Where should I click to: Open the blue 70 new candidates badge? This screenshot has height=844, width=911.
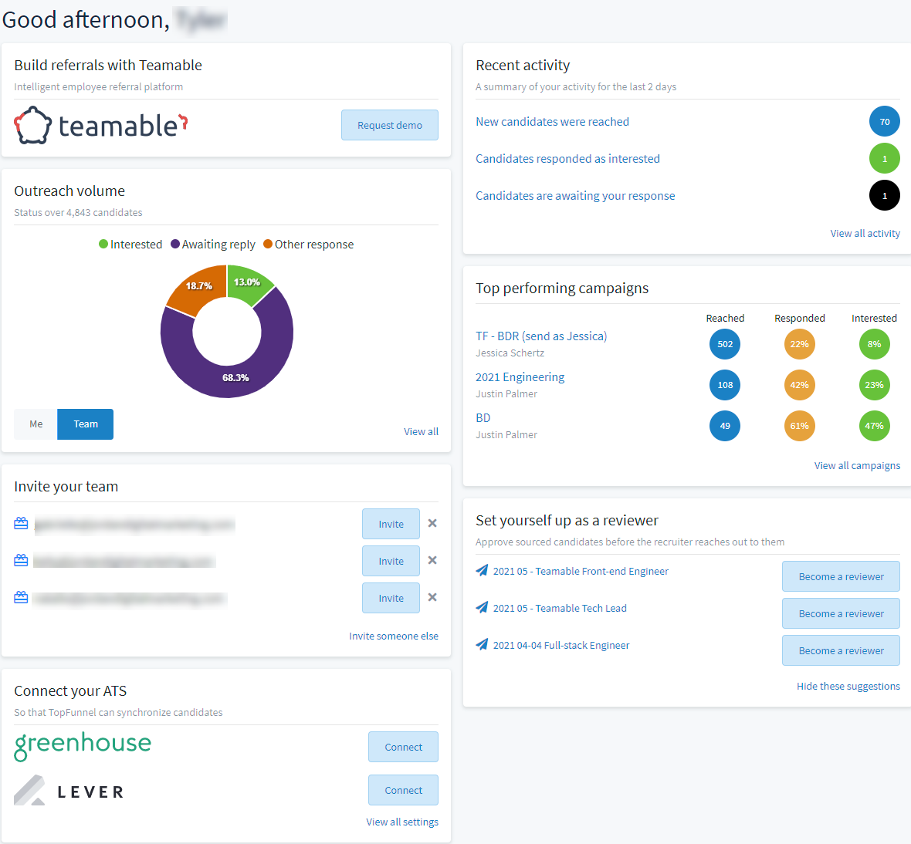coord(885,121)
